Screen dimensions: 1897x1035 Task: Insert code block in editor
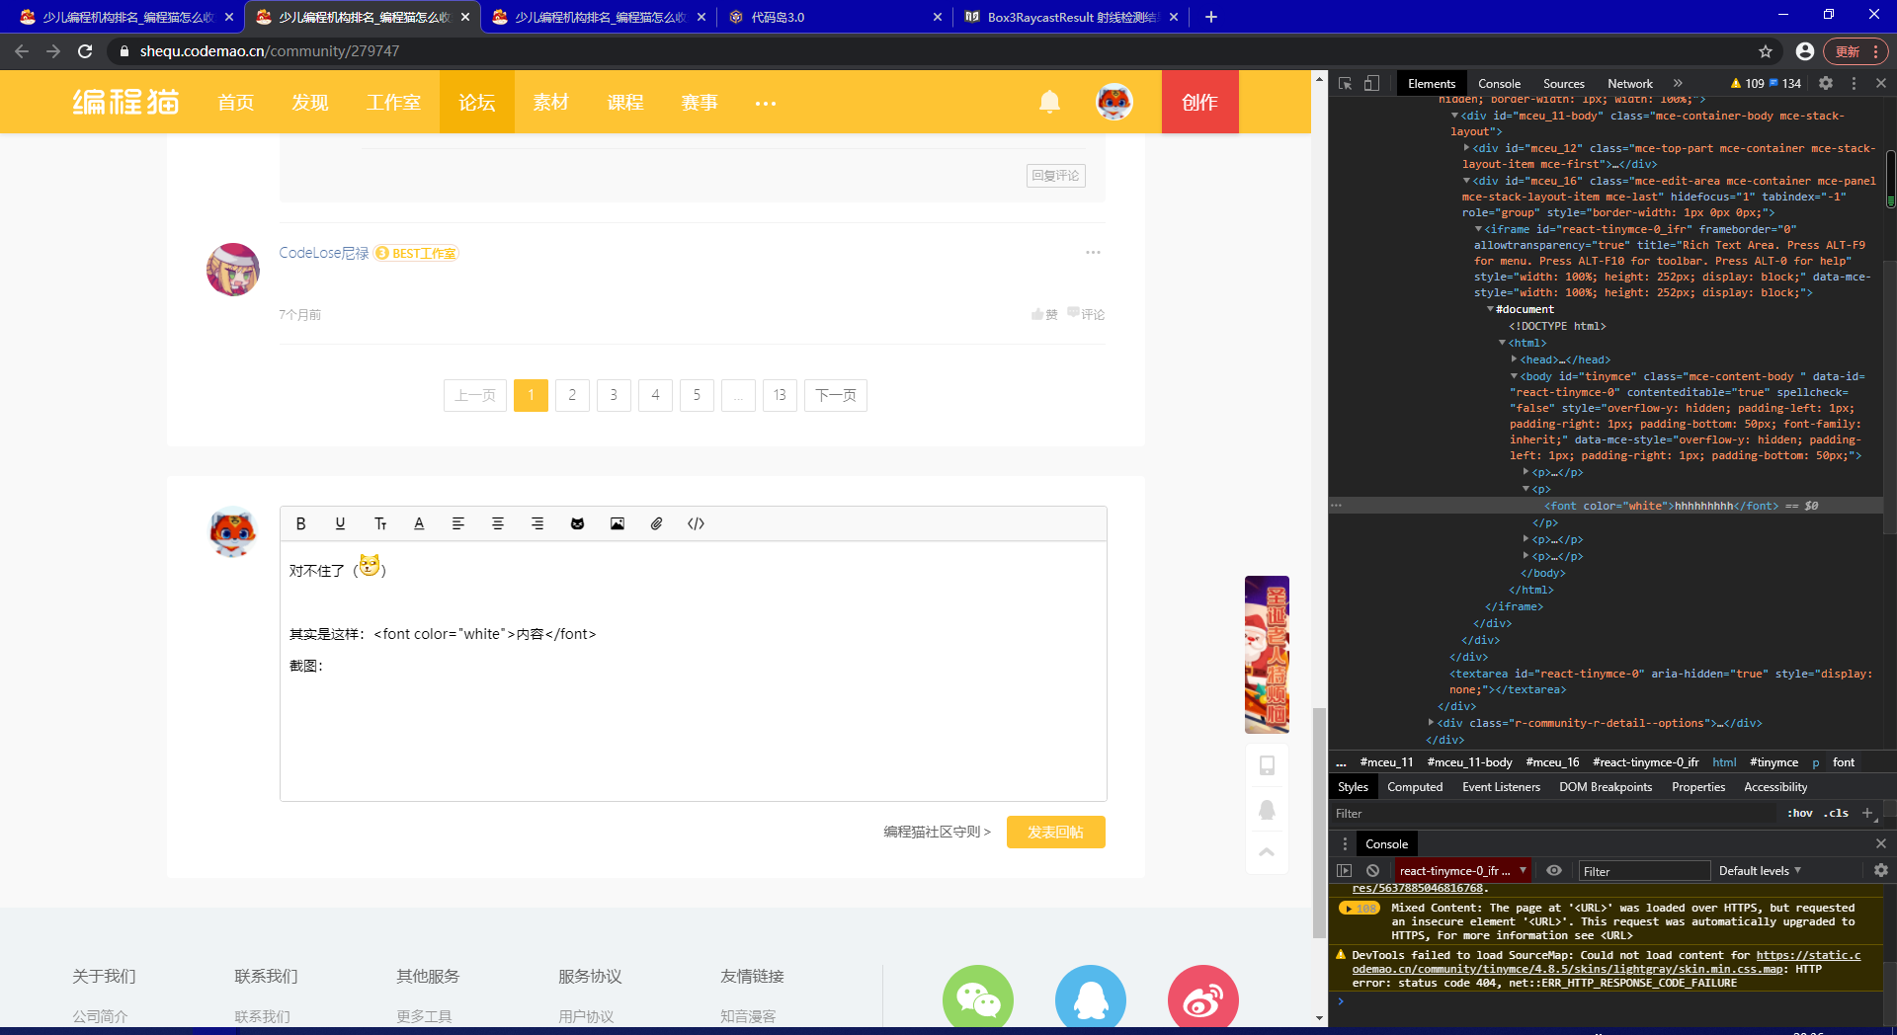(x=696, y=523)
